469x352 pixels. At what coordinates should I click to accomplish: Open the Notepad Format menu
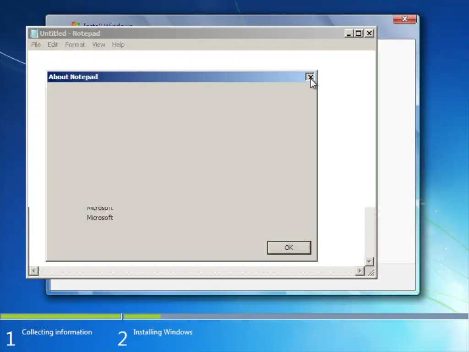click(75, 44)
